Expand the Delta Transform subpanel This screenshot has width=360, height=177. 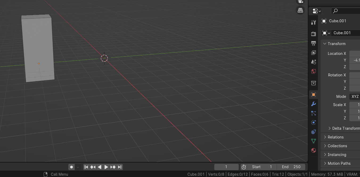point(330,128)
